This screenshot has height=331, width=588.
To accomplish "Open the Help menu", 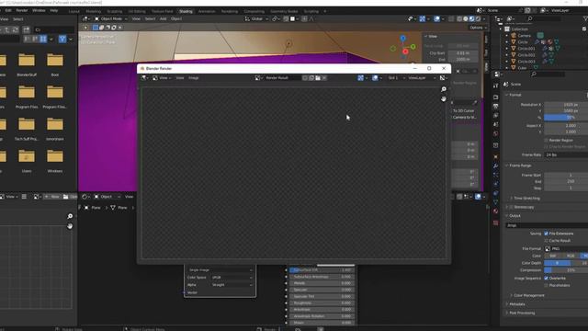I will pos(54,10).
